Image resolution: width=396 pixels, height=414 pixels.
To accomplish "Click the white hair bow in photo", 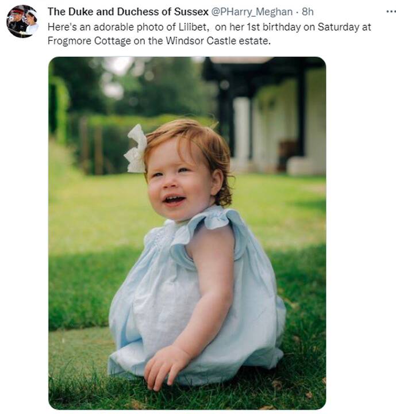I will [x=136, y=149].
